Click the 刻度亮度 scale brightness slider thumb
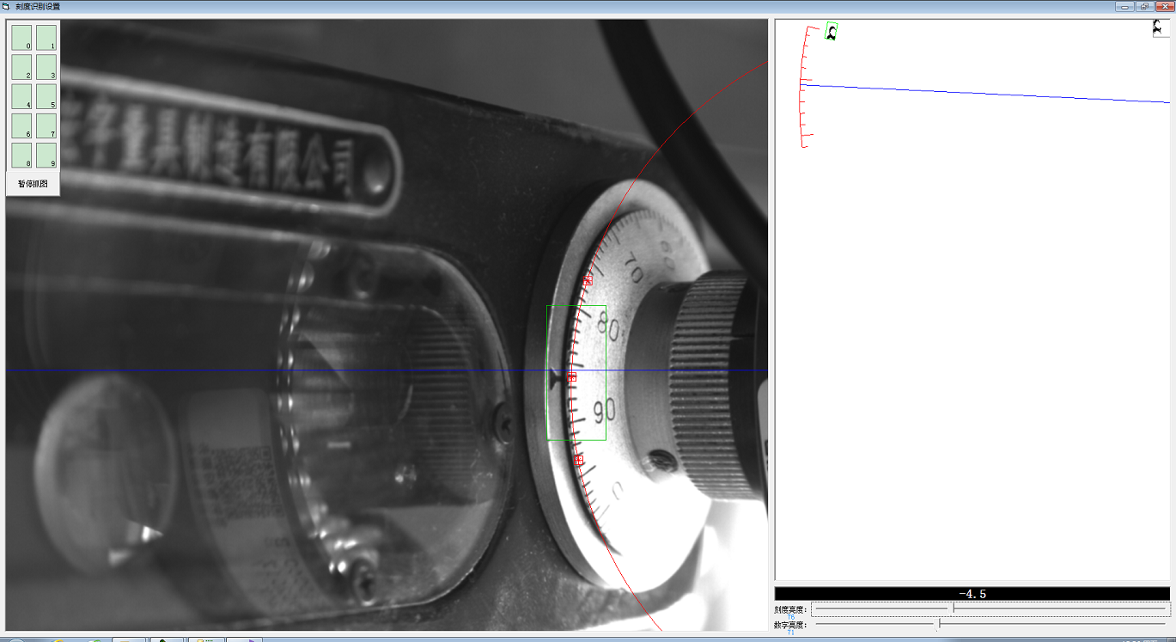This screenshot has height=642, width=1176. tap(953, 608)
